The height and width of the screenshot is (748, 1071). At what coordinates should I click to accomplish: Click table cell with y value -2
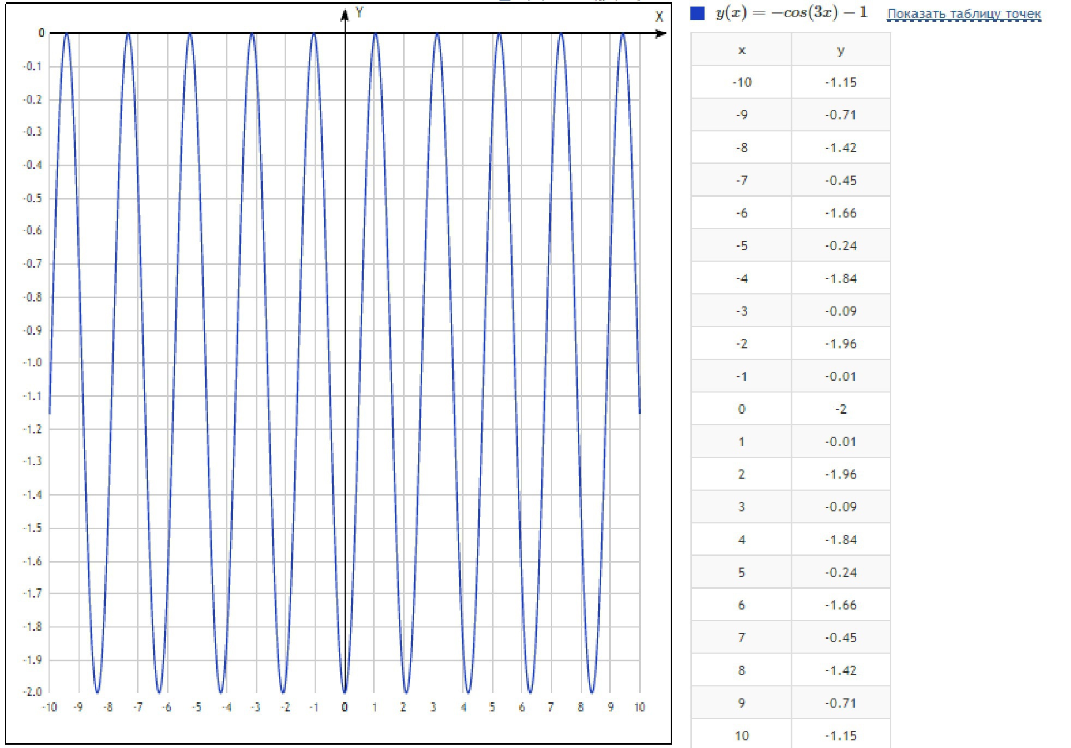tap(840, 409)
